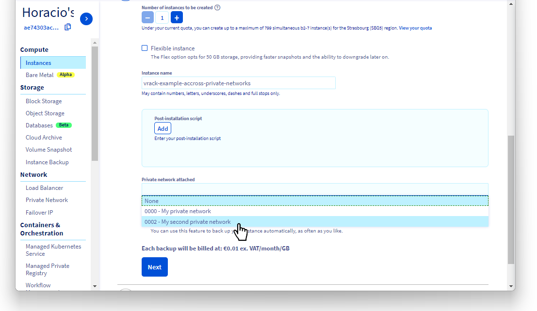537x311 pixels.
Task: Click sidebar scrollbar down arrow
Action: tap(95, 286)
